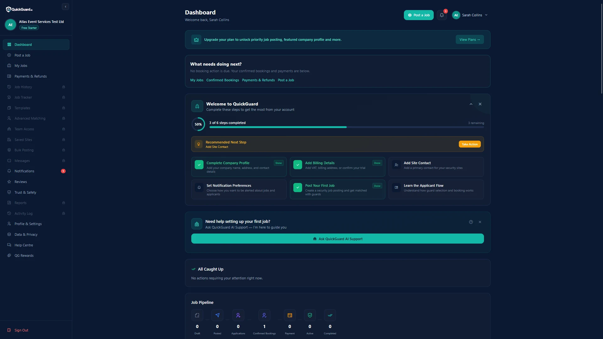The width and height of the screenshot is (603, 339).
Task: Close the AI Support help card
Action: (x=480, y=222)
